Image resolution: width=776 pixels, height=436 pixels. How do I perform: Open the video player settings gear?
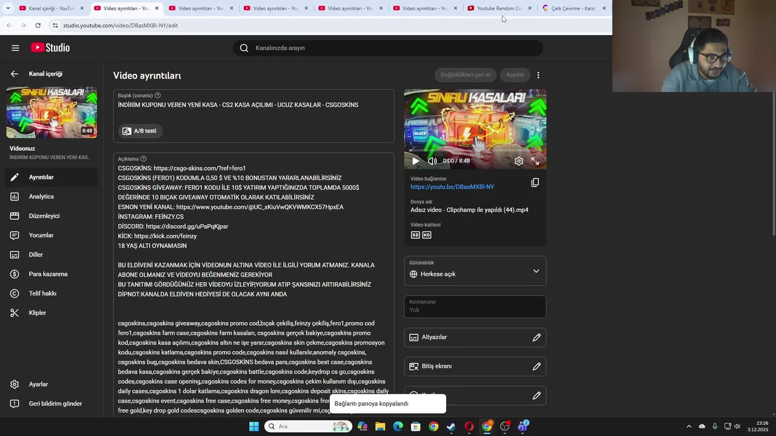point(519,161)
